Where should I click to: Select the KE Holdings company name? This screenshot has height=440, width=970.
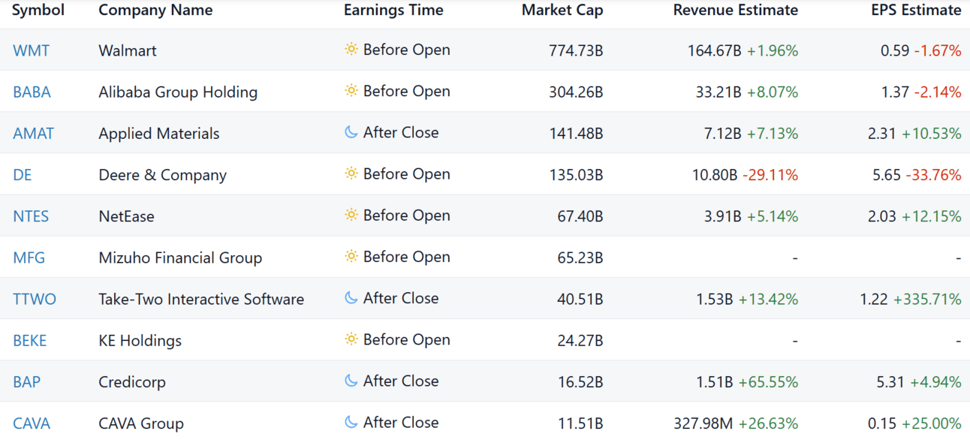(x=140, y=340)
